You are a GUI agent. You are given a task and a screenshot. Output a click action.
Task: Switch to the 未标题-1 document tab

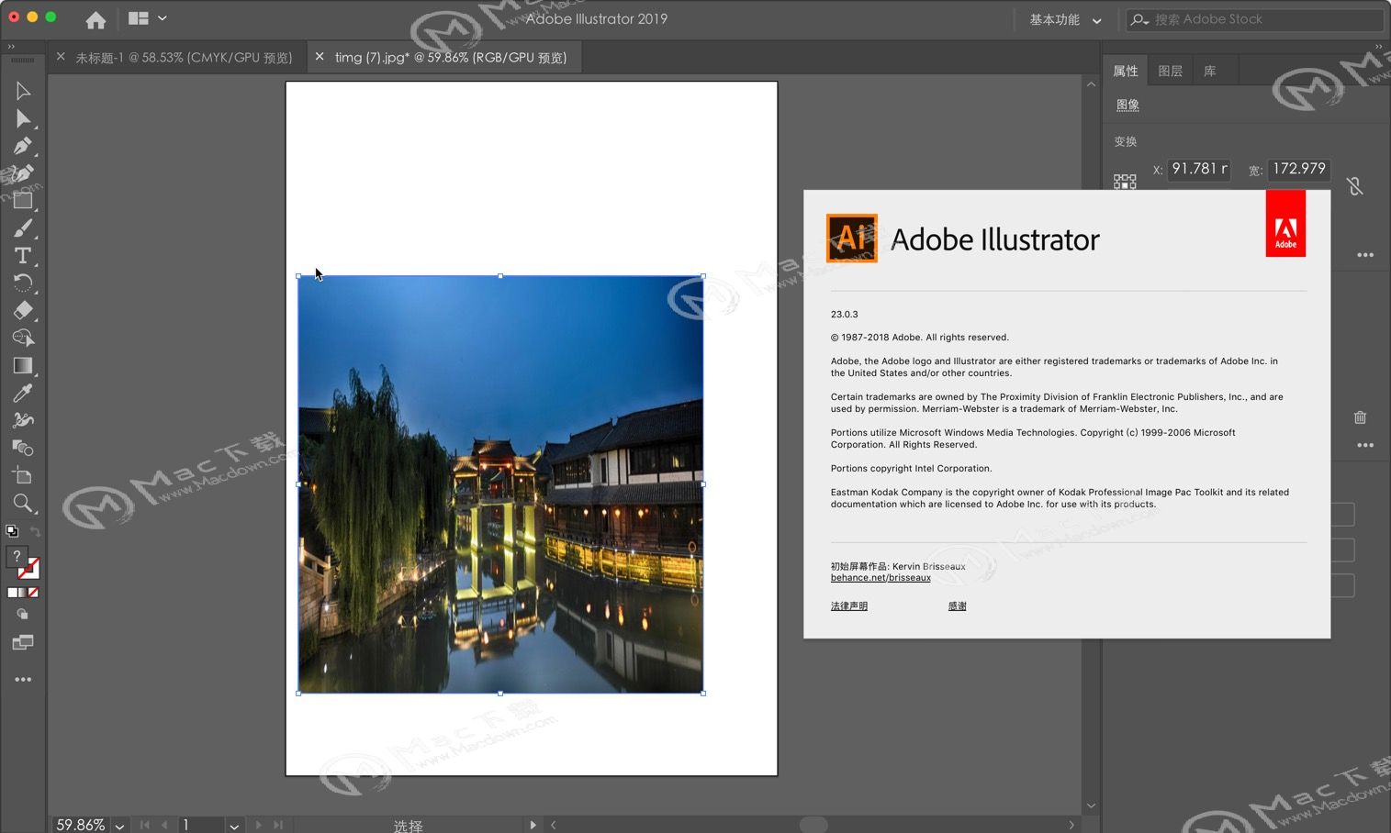184,58
